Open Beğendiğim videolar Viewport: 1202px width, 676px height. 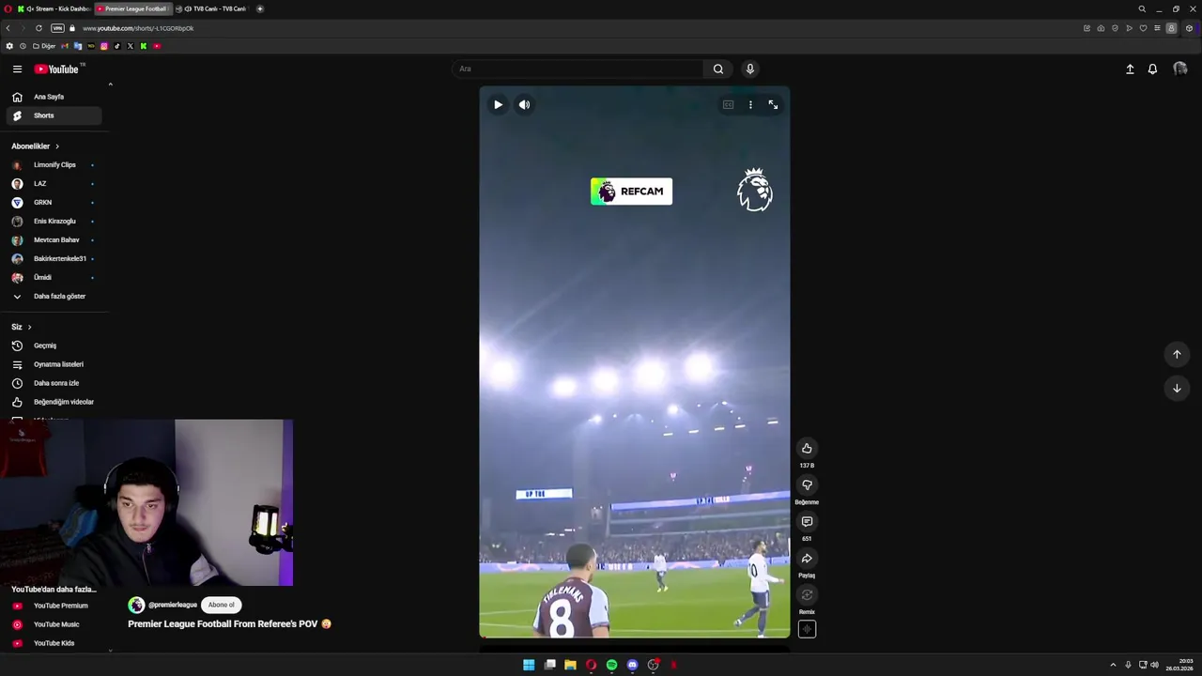click(x=54, y=402)
